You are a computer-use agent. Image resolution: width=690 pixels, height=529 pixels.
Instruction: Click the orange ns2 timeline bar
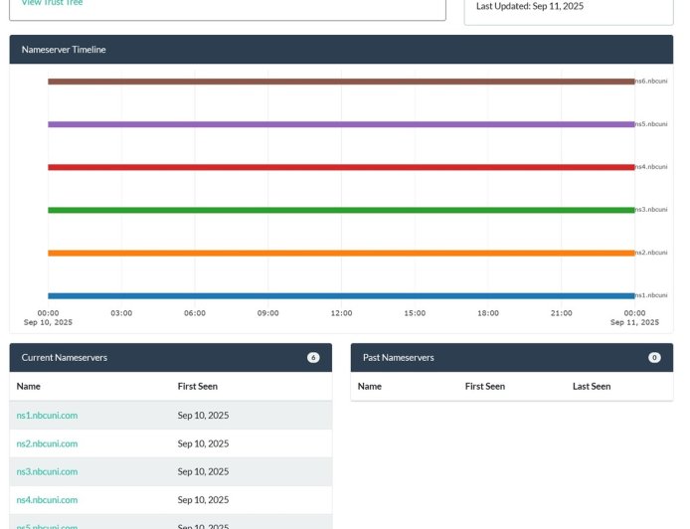pos(340,253)
